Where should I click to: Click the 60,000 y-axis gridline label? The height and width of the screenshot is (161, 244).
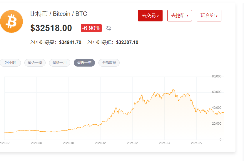tap(217, 92)
